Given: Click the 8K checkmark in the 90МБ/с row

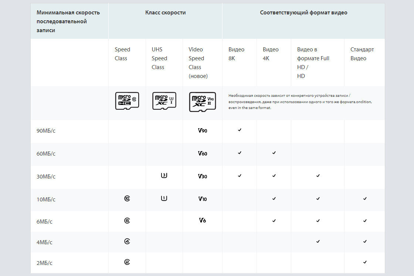Looking at the screenshot, I should pyautogui.click(x=240, y=130).
